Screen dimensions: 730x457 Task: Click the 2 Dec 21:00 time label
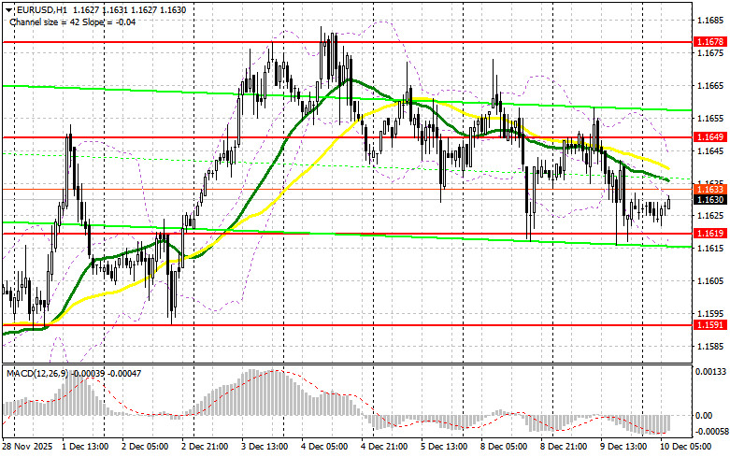[205, 447]
